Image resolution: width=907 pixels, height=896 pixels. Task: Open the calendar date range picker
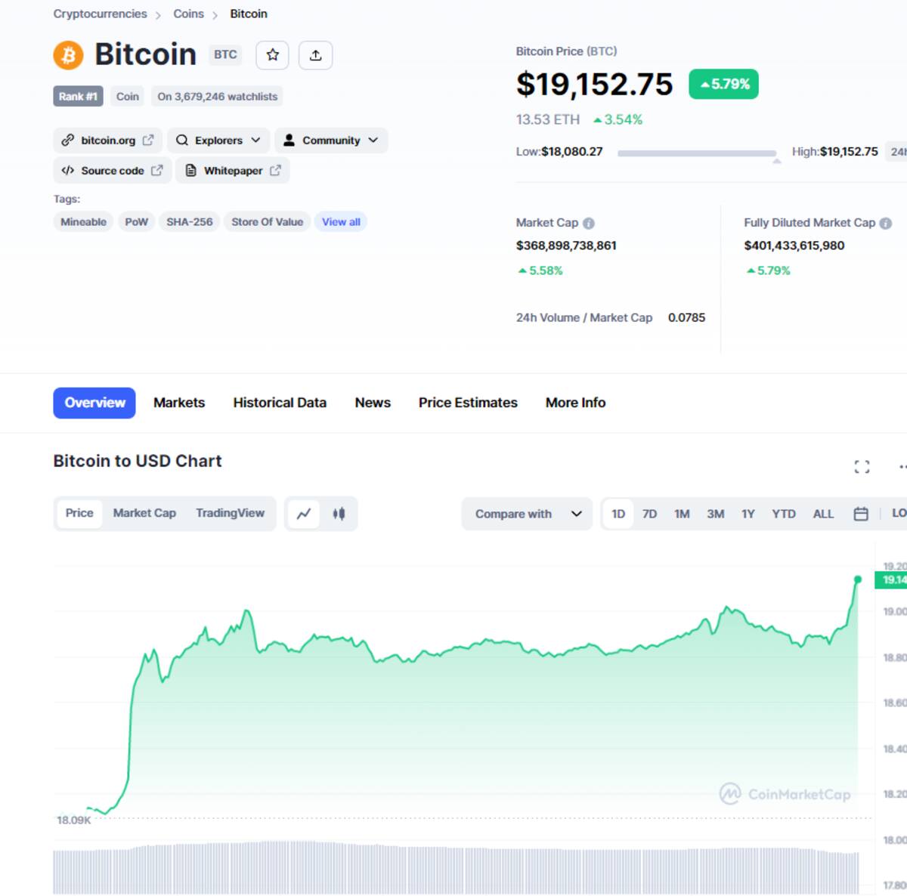coord(860,514)
